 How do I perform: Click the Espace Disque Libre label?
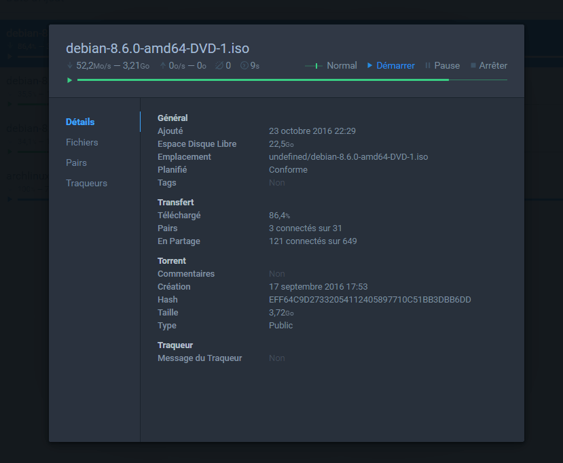pos(197,143)
